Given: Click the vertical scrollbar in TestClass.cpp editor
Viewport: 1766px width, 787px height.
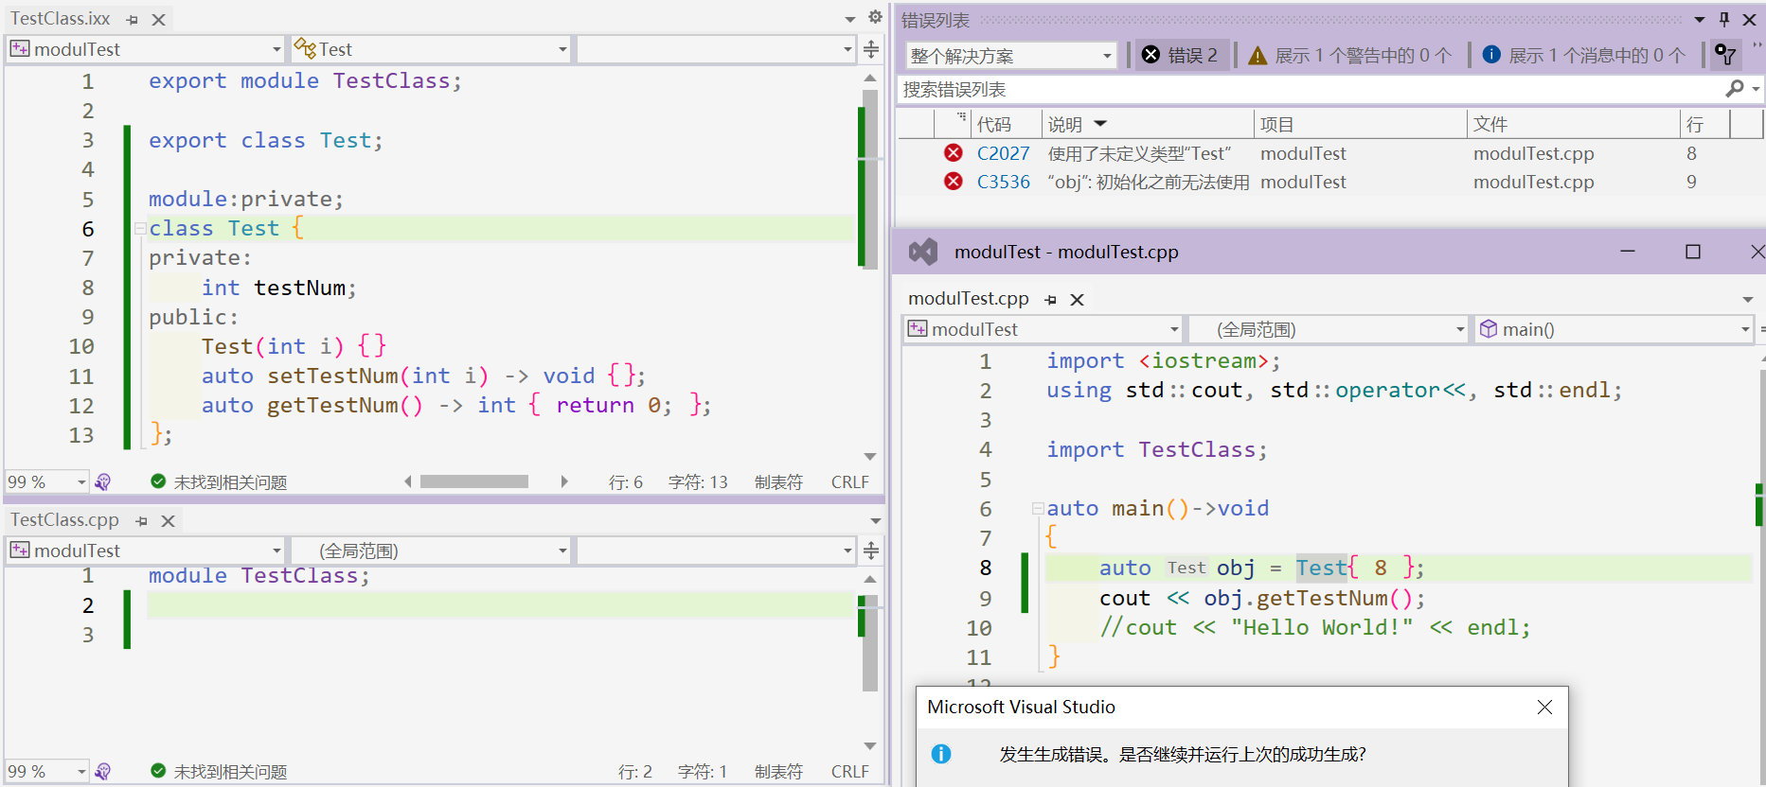Looking at the screenshot, I should click(x=870, y=644).
